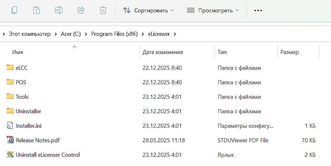Click the POS folder icon
The image size is (331, 166).
(10, 82)
